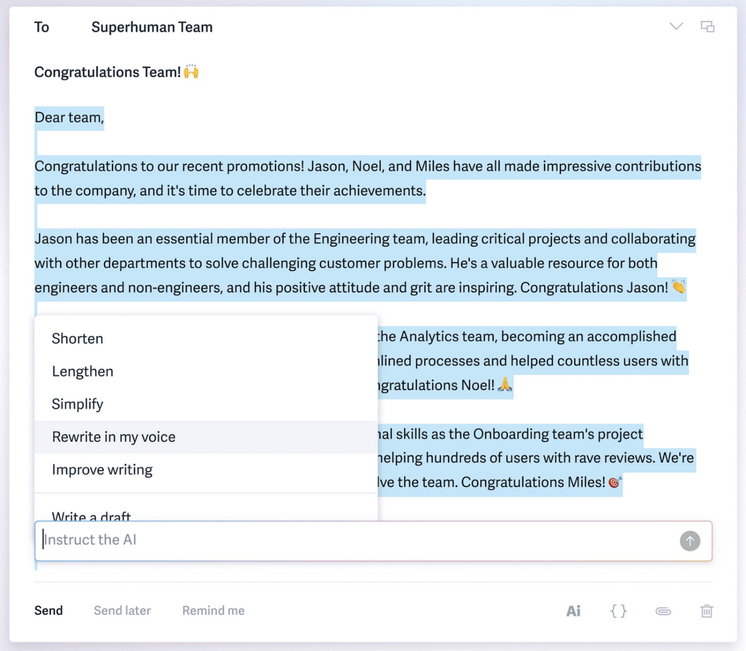Insert a snippet via the curly braces icon
The image size is (746, 651).
(618, 610)
